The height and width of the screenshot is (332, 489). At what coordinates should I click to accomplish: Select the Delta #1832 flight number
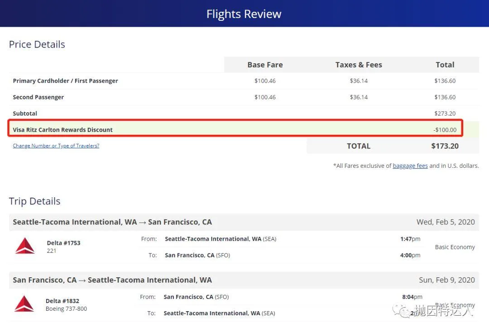click(x=62, y=301)
